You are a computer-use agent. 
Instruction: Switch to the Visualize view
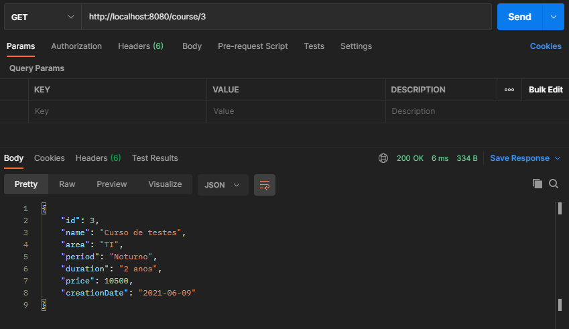click(x=165, y=184)
